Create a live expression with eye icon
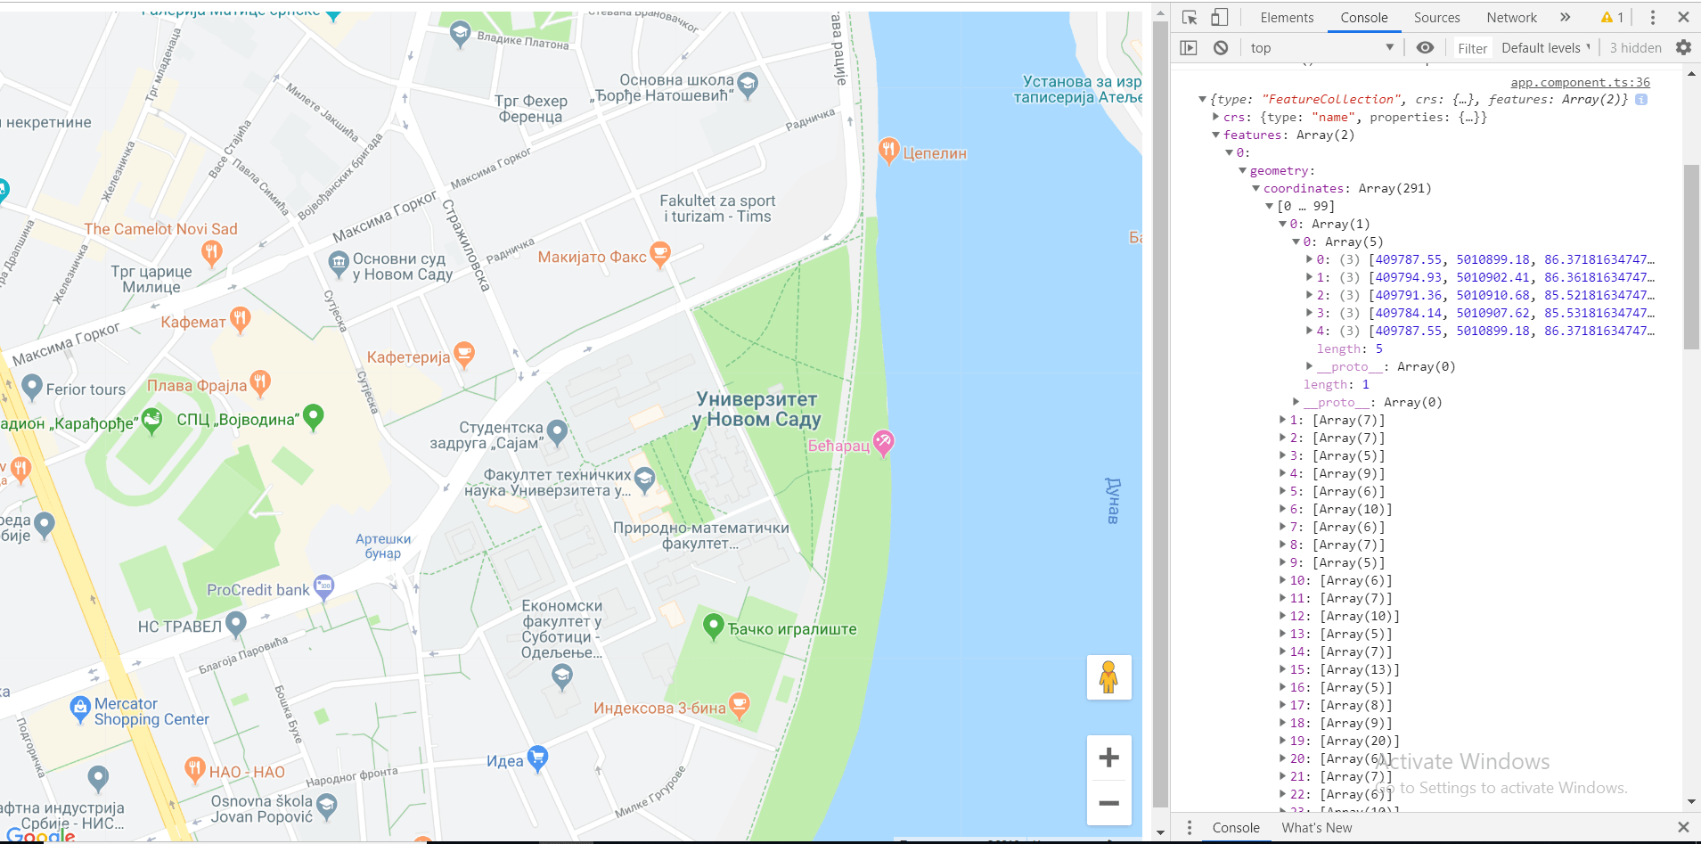1701x844 pixels. point(1426,48)
